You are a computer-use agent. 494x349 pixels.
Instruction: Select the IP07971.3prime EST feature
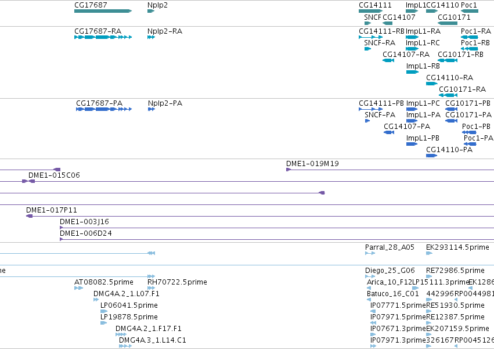tap(373, 346)
